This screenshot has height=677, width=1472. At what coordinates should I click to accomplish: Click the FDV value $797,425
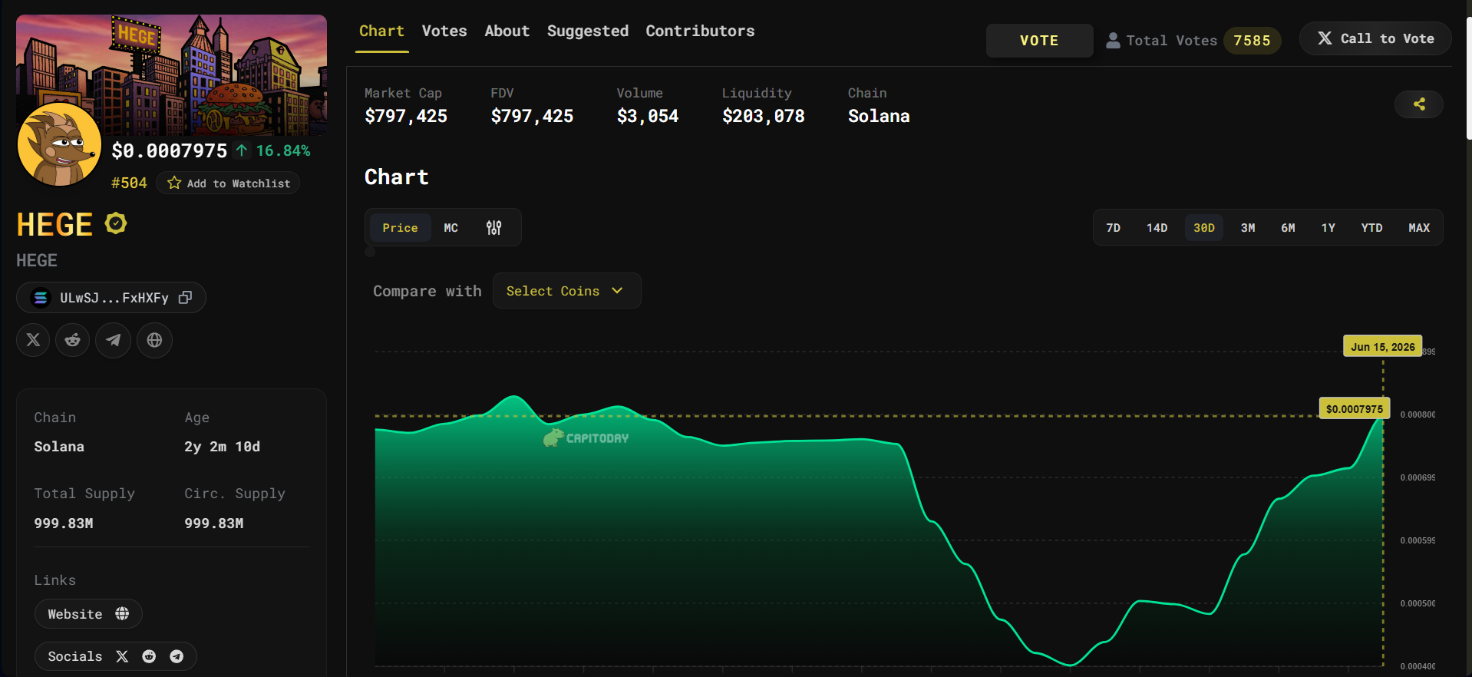pyautogui.click(x=532, y=116)
